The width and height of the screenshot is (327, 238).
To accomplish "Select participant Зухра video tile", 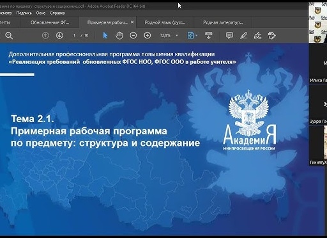I will click(318, 104).
